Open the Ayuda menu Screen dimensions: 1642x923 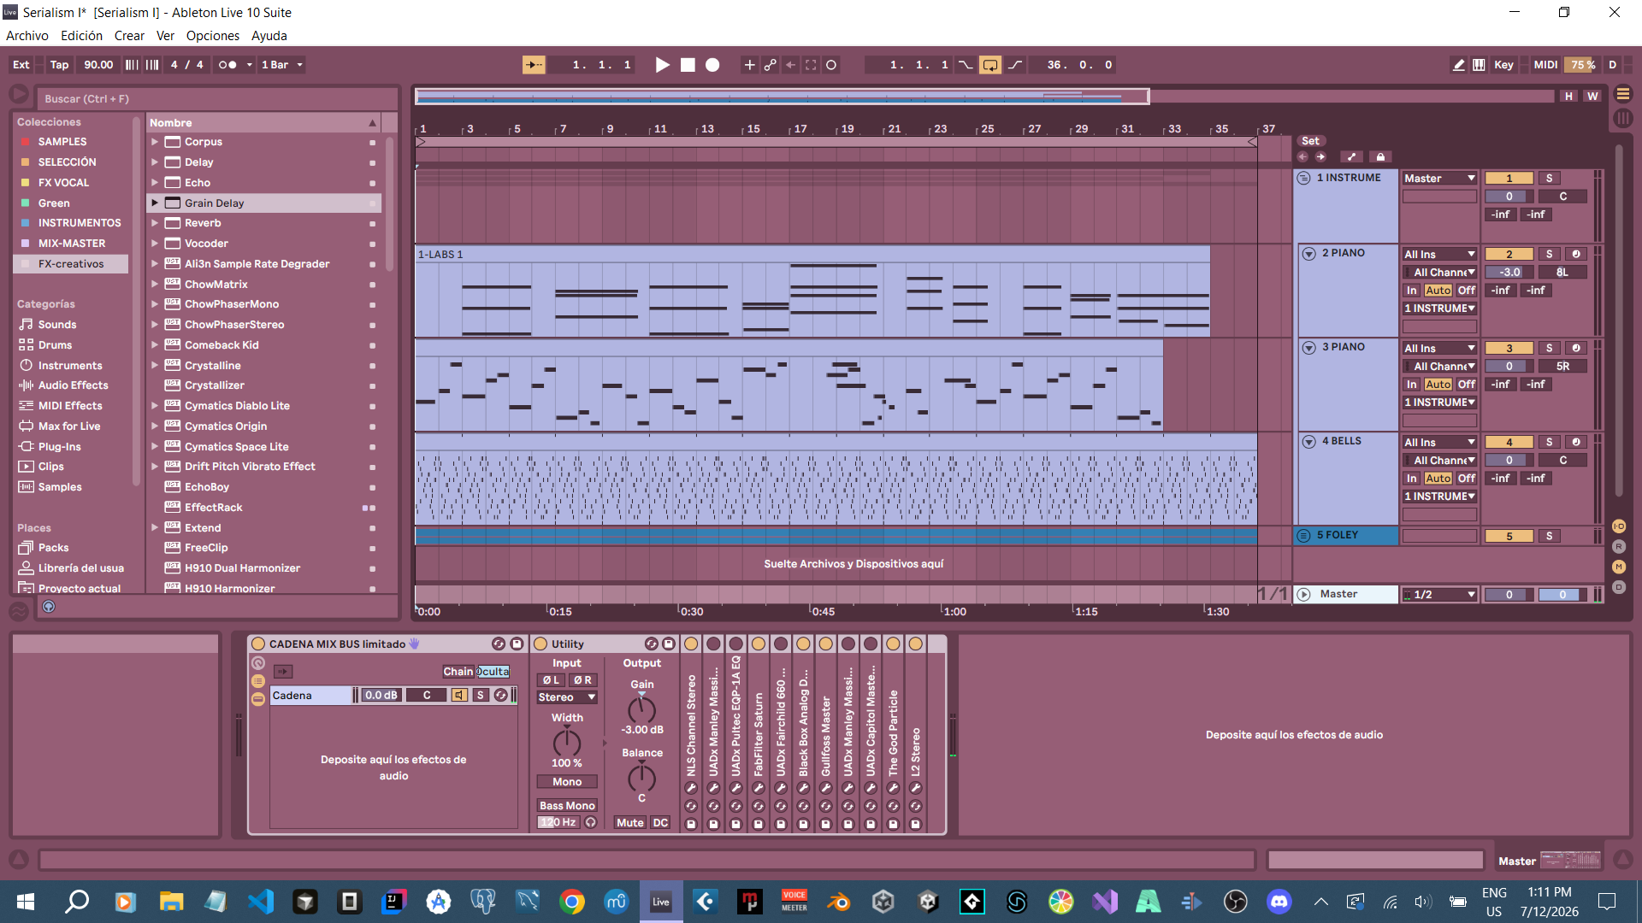269,36
